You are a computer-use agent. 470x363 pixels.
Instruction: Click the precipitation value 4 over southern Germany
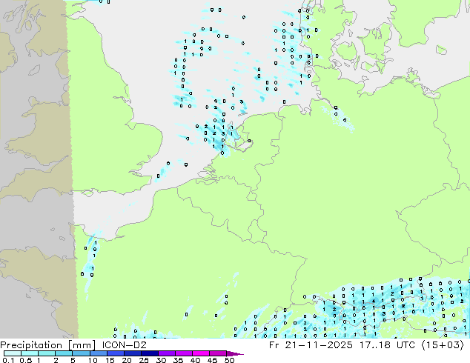[x=374, y=301]
